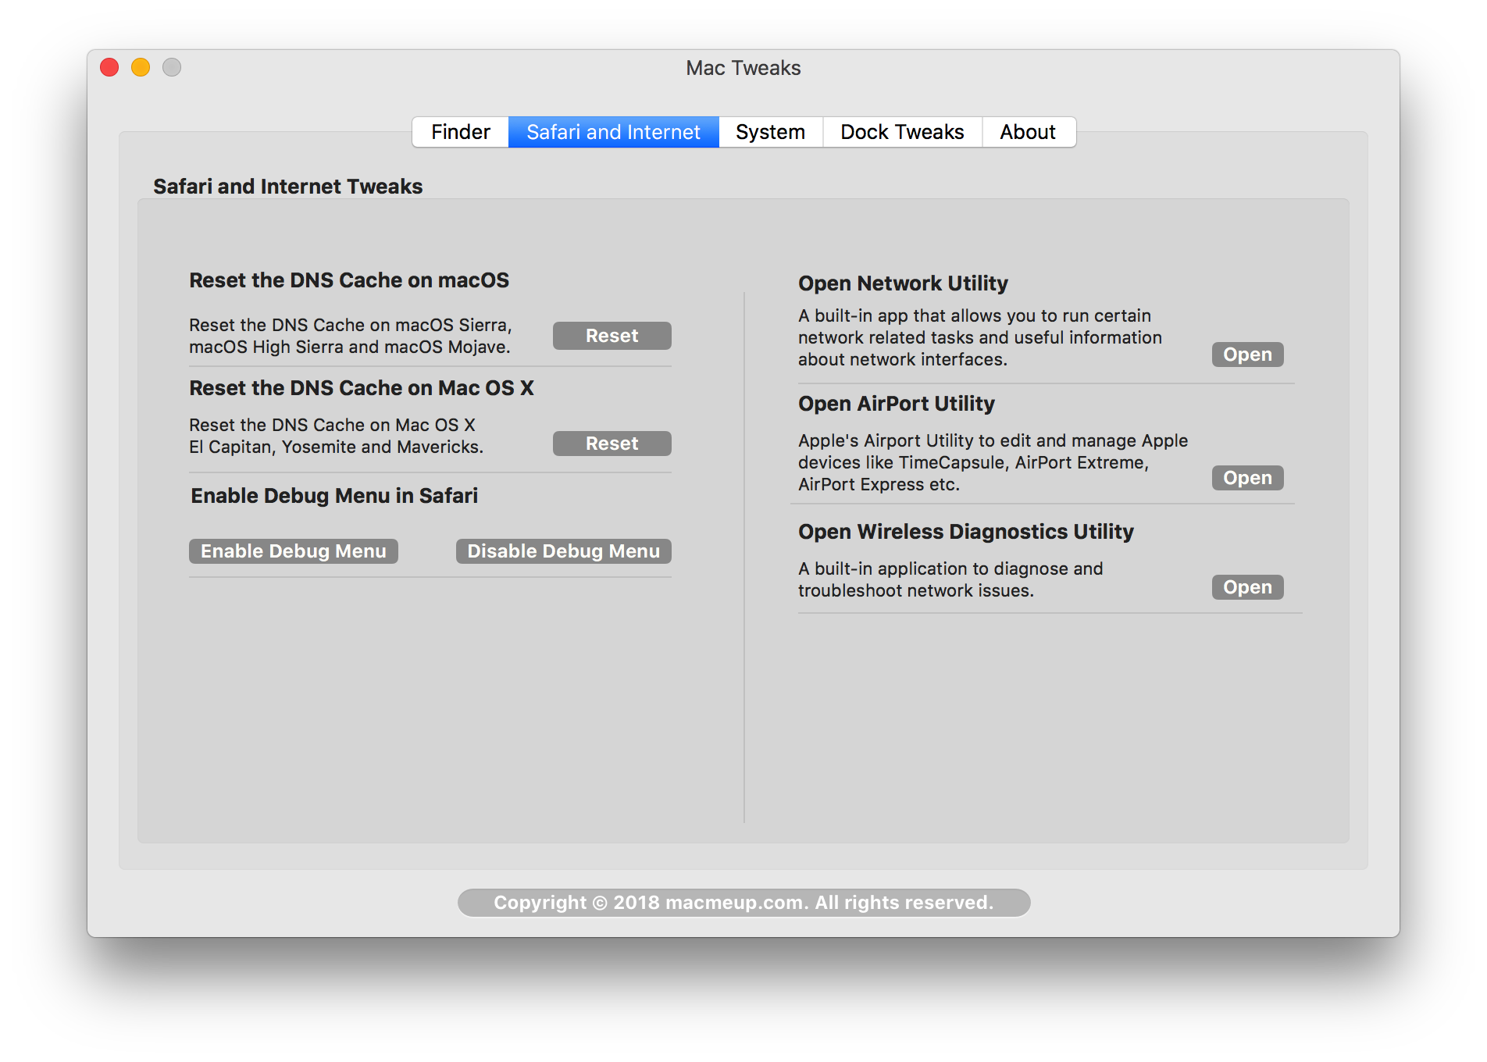Minimize the window with the yellow button

click(x=141, y=68)
